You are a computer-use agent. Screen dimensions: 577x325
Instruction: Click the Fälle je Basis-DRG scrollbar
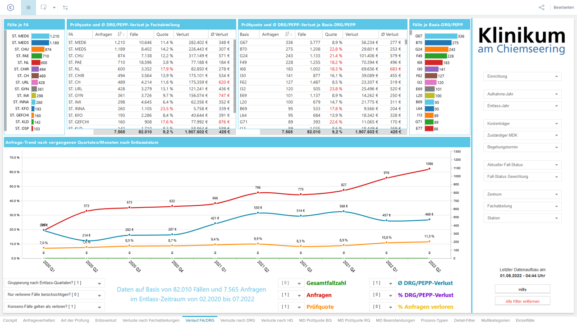click(411, 33)
